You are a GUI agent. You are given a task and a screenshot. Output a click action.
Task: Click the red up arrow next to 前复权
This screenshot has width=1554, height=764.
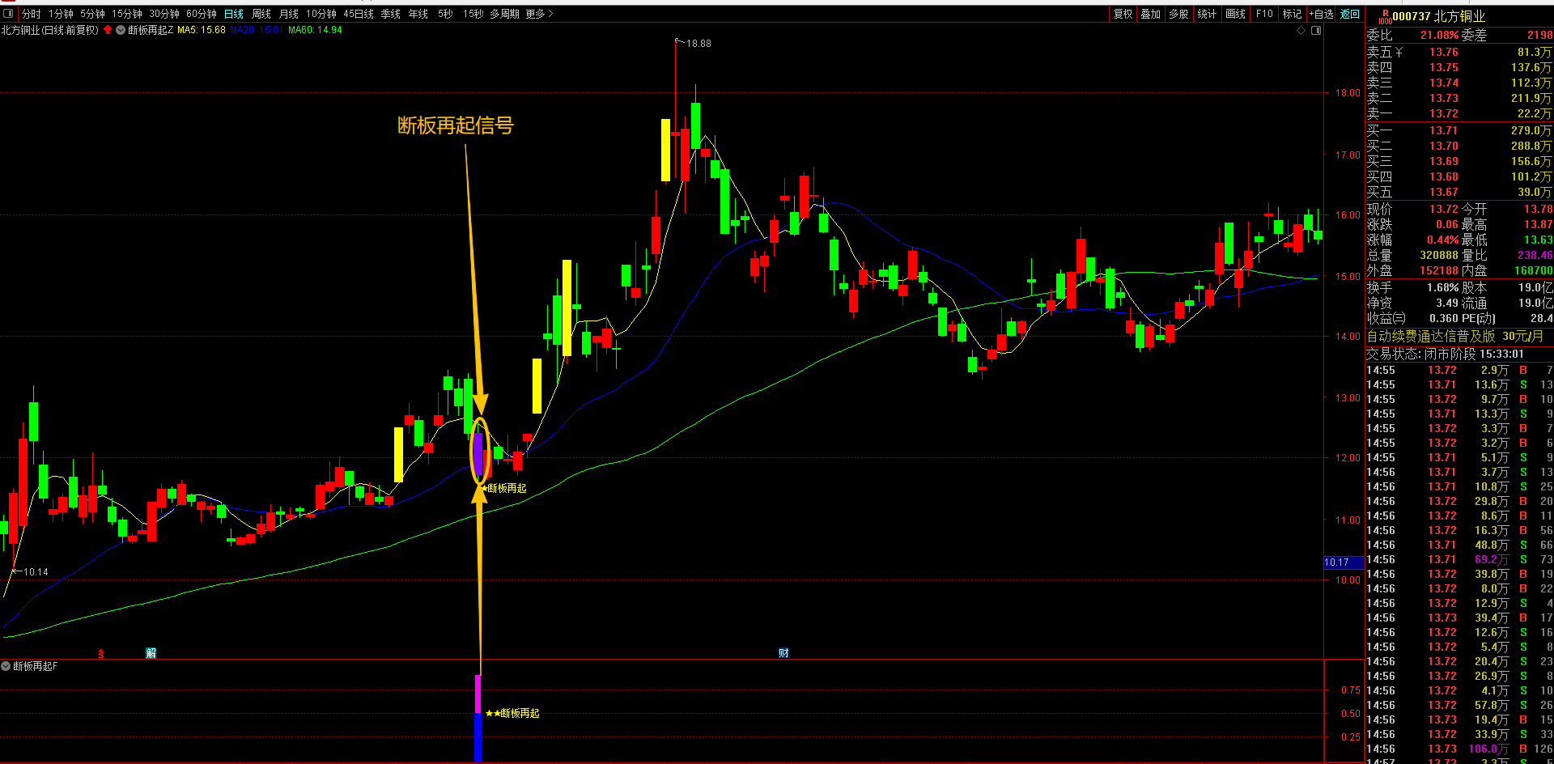tap(108, 30)
